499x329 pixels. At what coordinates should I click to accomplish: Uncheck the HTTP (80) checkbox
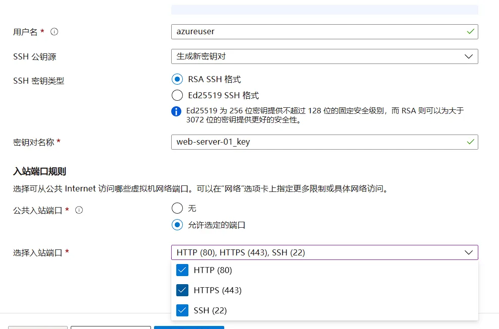(x=182, y=270)
